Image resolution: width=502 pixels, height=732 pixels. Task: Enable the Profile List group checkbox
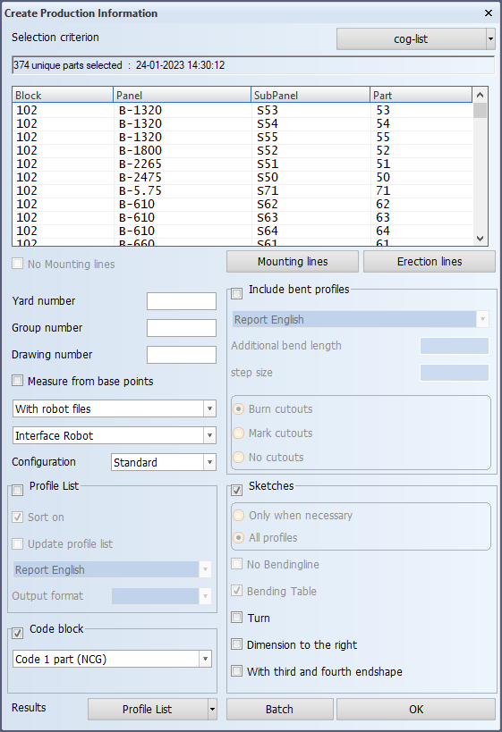(17, 490)
